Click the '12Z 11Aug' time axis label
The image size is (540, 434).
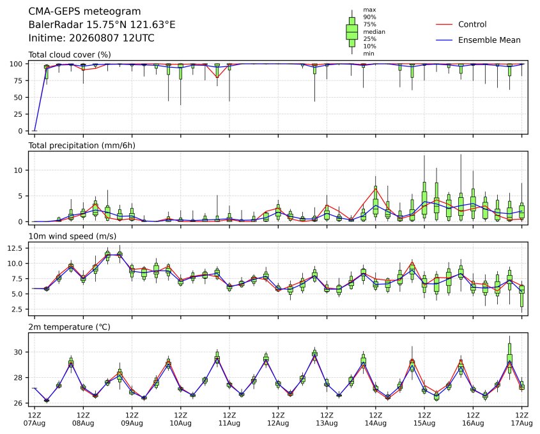(x=229, y=419)
